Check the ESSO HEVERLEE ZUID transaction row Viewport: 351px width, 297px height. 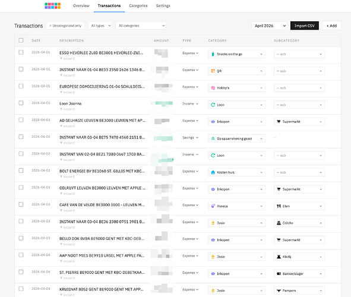21,52
